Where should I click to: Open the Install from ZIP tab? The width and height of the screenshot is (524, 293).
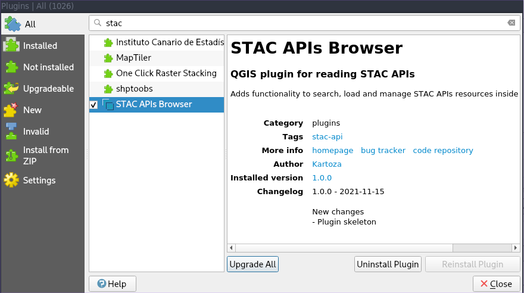click(43, 155)
